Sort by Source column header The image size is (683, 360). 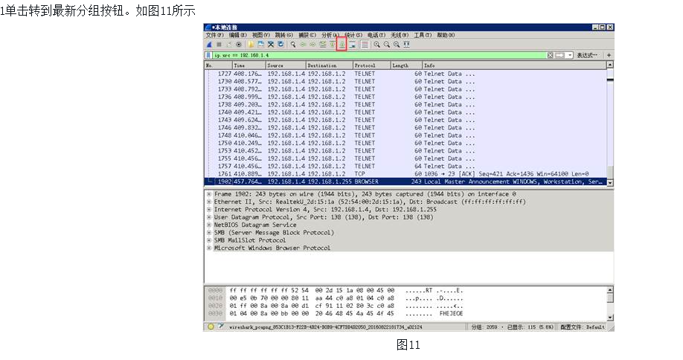[286, 65]
